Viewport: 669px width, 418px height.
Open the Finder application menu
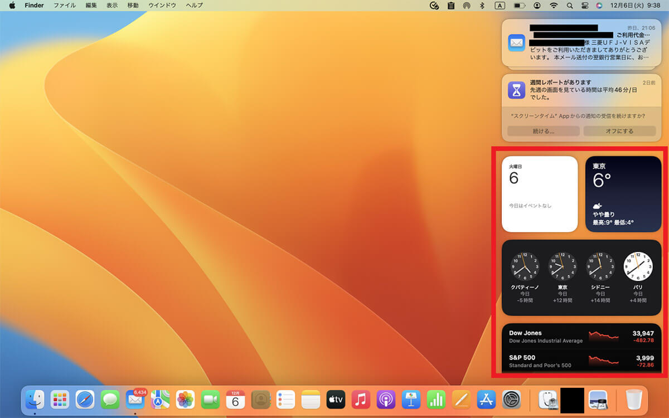tap(34, 5)
